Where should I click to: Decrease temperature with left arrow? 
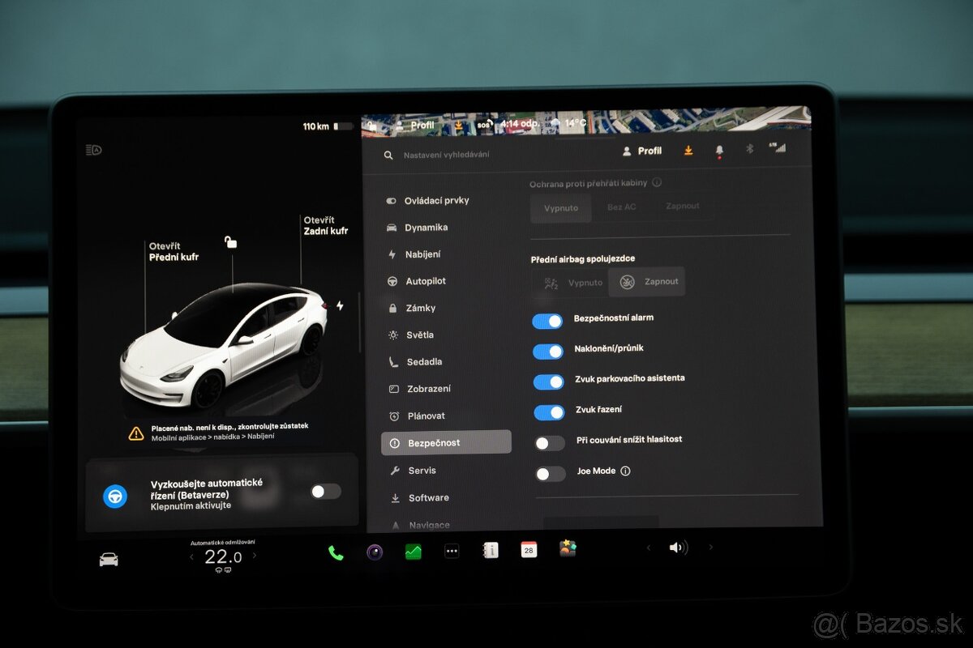point(191,556)
